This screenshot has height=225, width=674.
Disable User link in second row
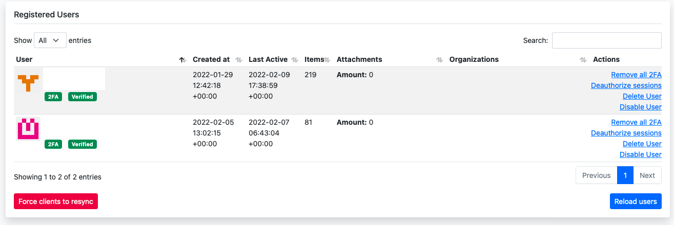click(640, 154)
